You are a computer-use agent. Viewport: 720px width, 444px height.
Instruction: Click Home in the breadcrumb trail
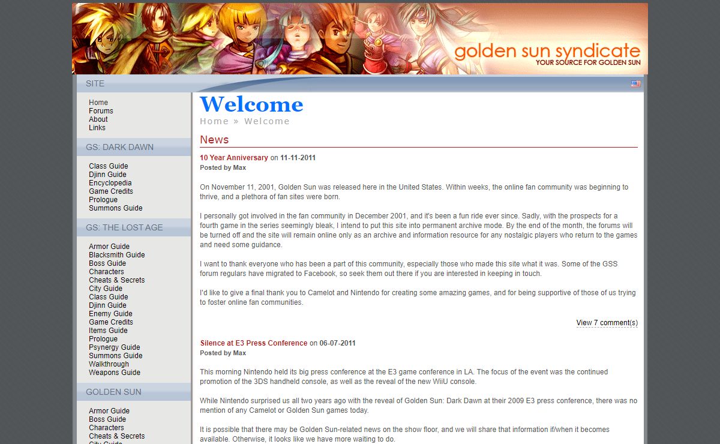214,121
